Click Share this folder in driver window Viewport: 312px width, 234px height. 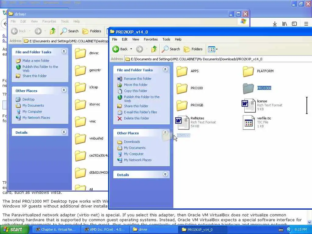pos(34,76)
